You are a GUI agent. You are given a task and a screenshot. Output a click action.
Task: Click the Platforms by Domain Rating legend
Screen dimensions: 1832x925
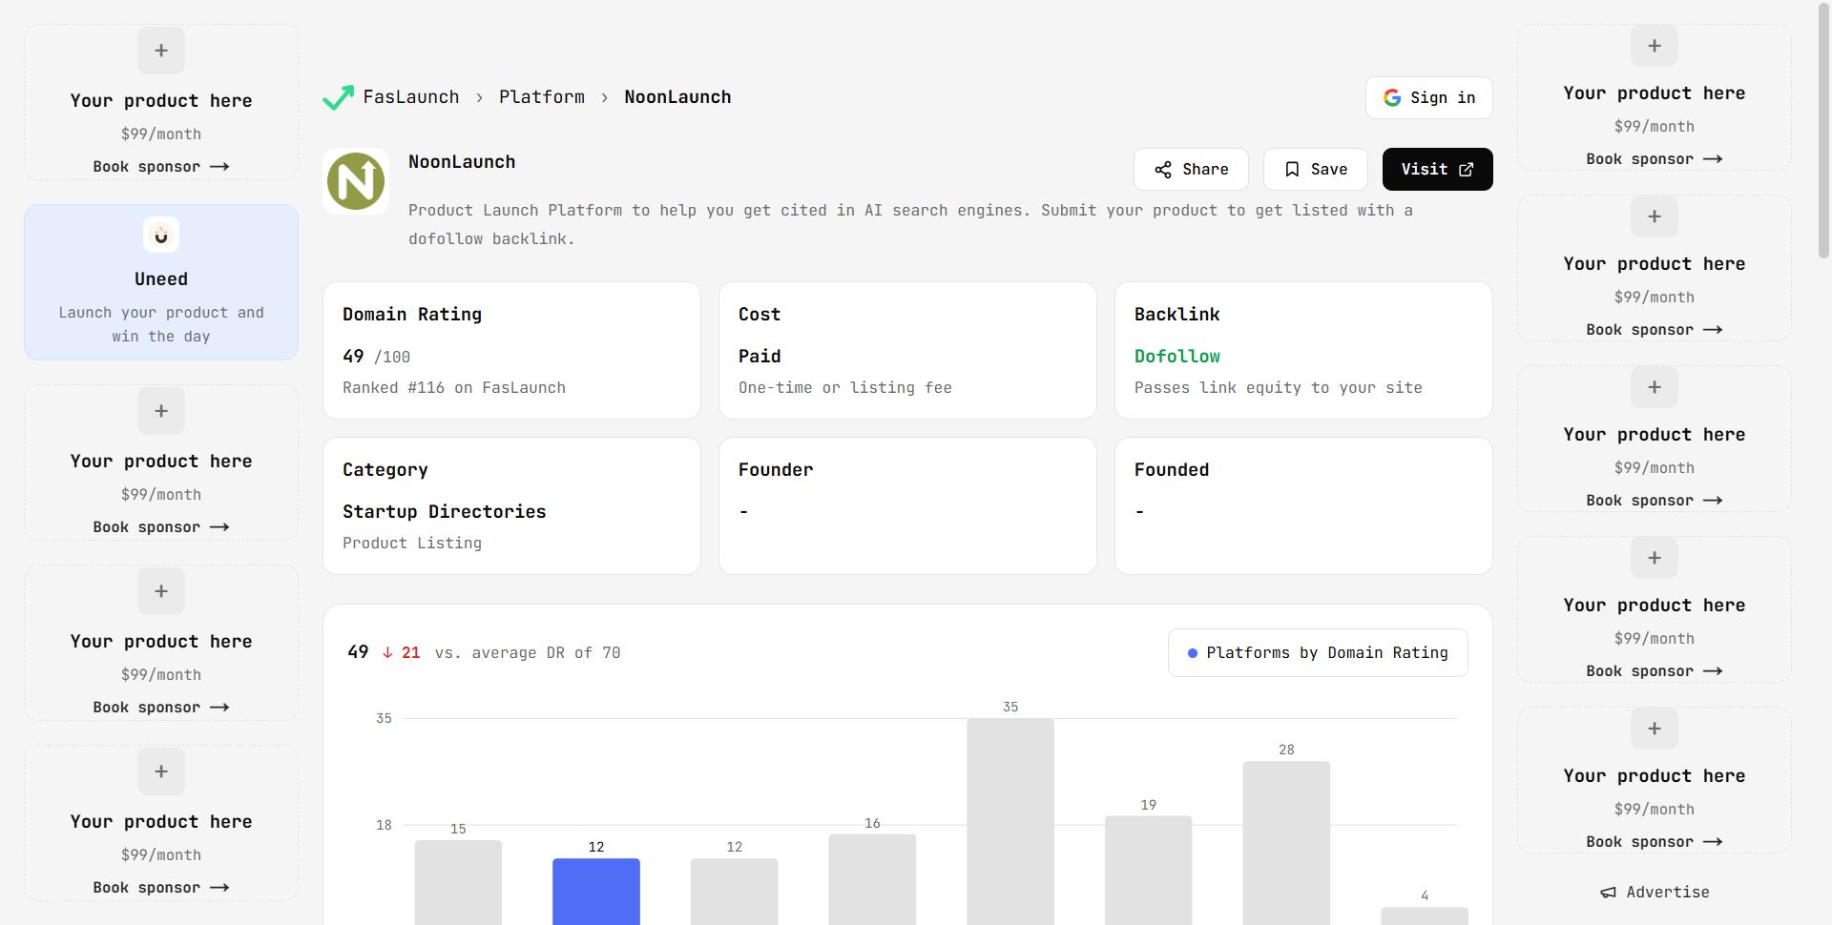pos(1318,653)
